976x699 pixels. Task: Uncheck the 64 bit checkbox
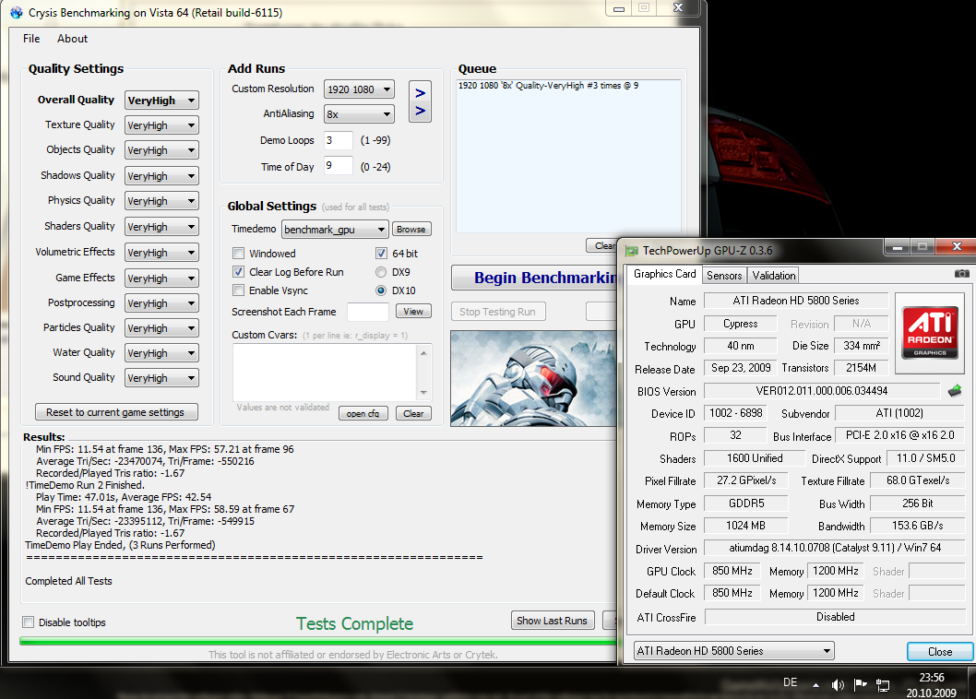click(381, 254)
